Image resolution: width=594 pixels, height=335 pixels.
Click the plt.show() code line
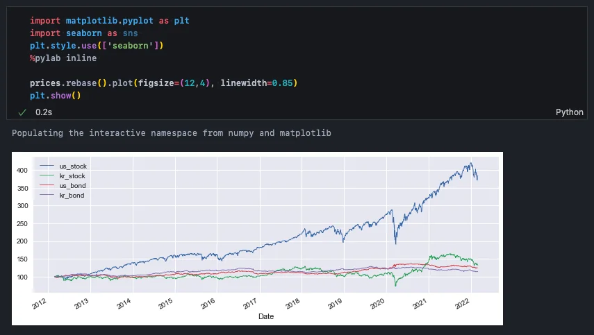[55, 95]
